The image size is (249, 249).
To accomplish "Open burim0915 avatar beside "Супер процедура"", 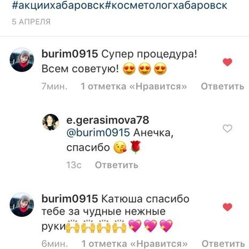I will (21, 60).
